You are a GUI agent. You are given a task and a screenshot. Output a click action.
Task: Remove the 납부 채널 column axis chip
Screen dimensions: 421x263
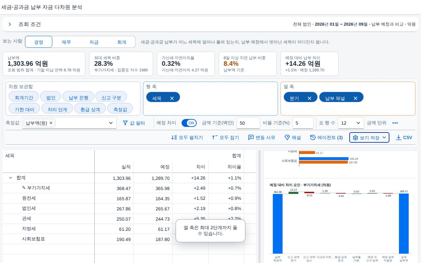pyautogui.click(x=356, y=98)
